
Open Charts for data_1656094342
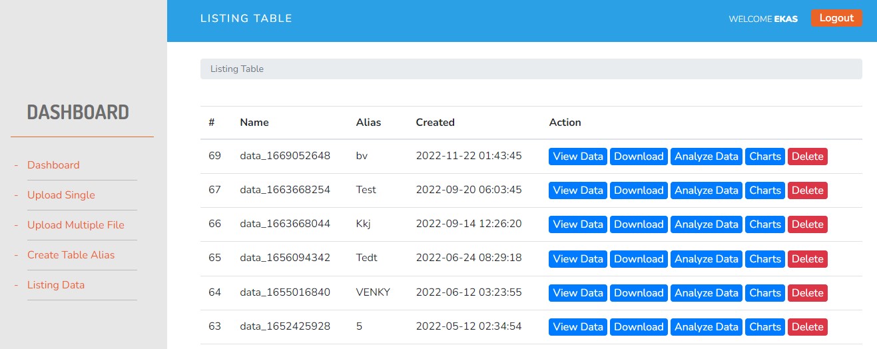765,259
